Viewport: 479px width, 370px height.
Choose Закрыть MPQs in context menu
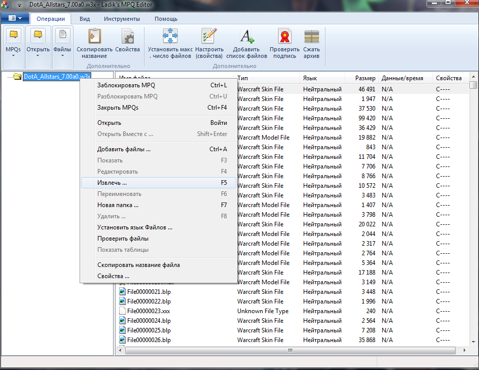pyautogui.click(x=159, y=107)
